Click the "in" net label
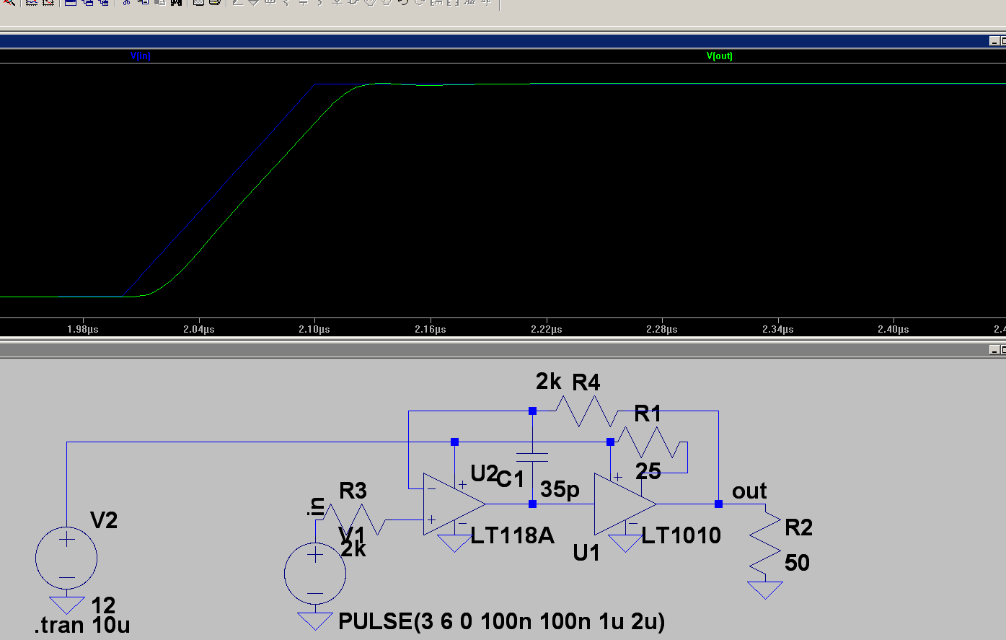1006x640 pixels. point(316,507)
